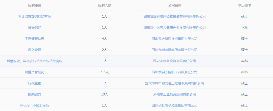
Task: Click the 招聘职位 column header
Action: coord(35,5)
